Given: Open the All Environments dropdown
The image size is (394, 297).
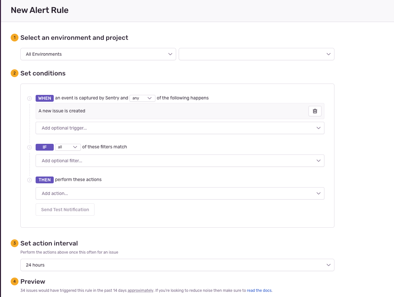Looking at the screenshot, I should tap(98, 54).
